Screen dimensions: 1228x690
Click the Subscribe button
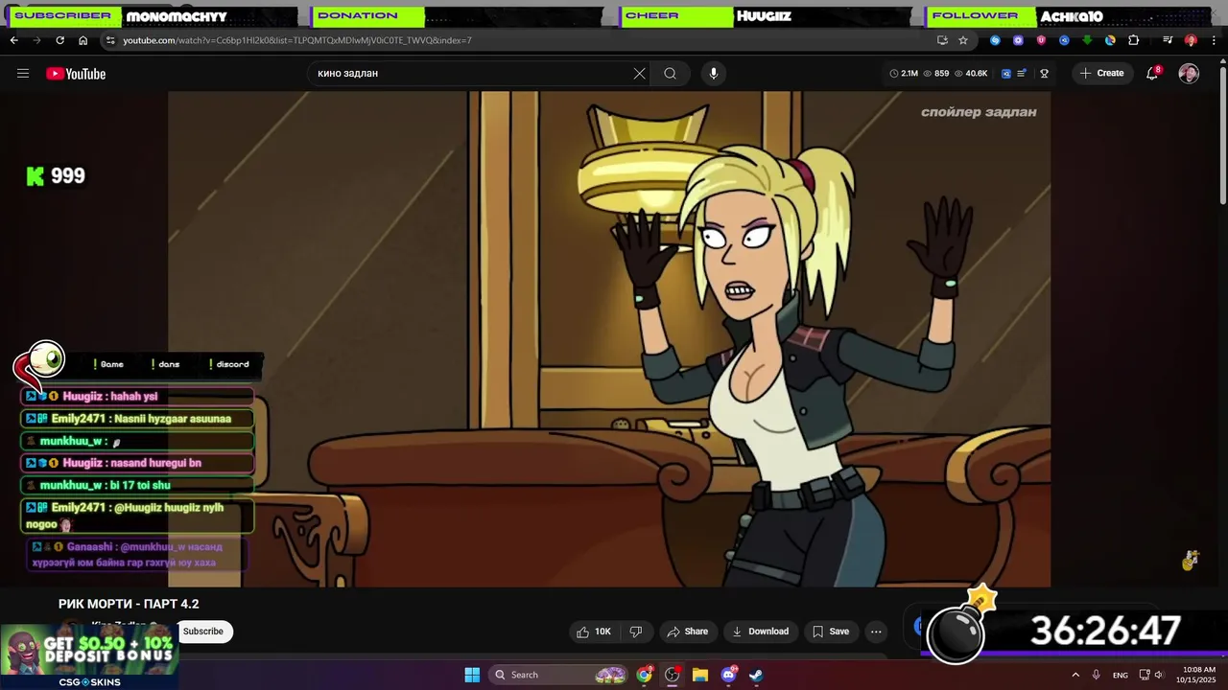point(203,632)
